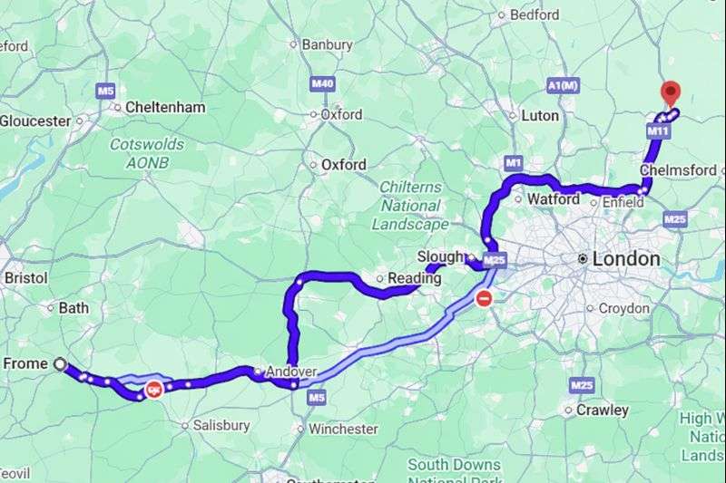Select the London city label

626,259
